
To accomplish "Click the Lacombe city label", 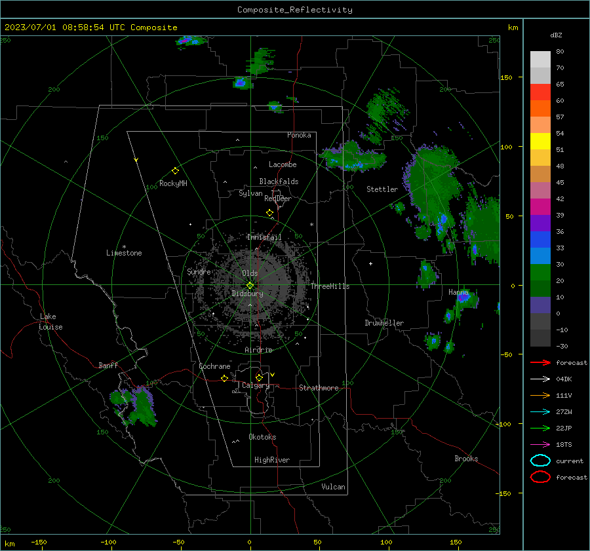I will coord(283,164).
